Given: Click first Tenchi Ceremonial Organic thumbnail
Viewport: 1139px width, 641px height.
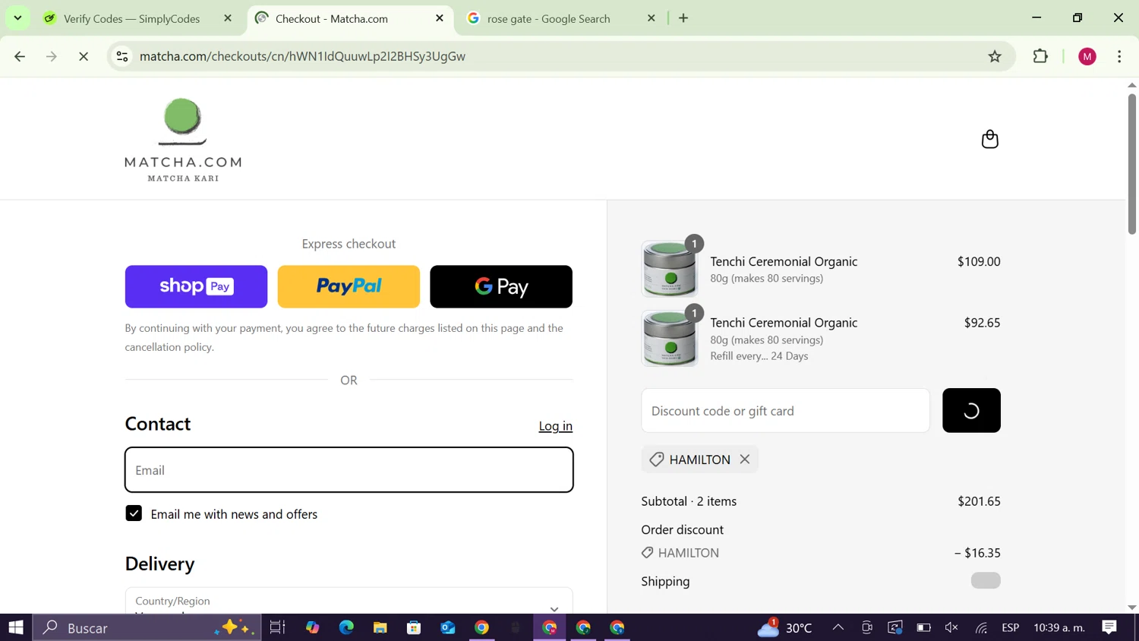Looking at the screenshot, I should [670, 269].
